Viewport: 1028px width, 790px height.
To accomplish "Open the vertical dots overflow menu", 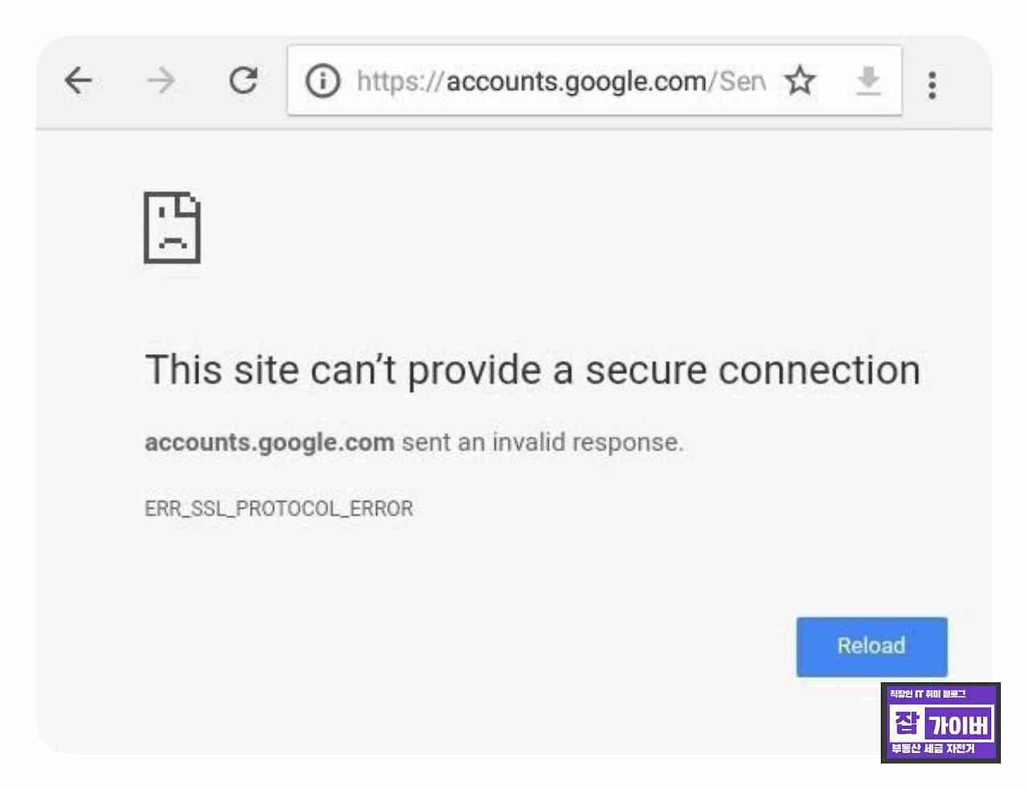I will (932, 83).
